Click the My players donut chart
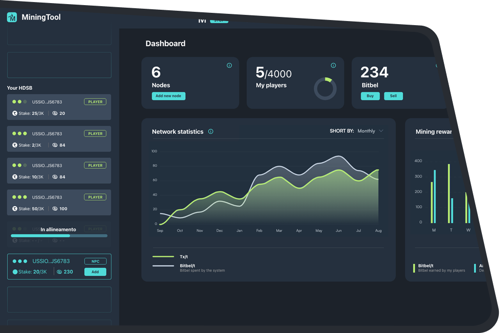The height and width of the screenshot is (333, 504). [x=325, y=89]
